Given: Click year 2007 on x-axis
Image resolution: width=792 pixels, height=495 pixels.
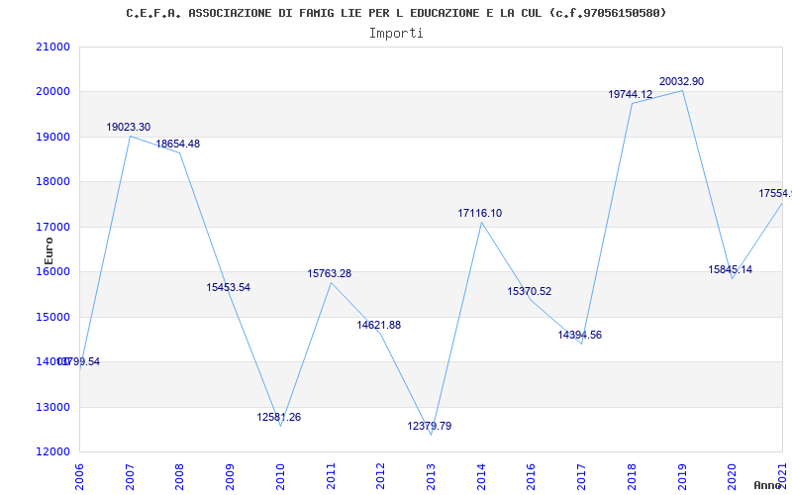Looking at the screenshot, I should [130, 476].
